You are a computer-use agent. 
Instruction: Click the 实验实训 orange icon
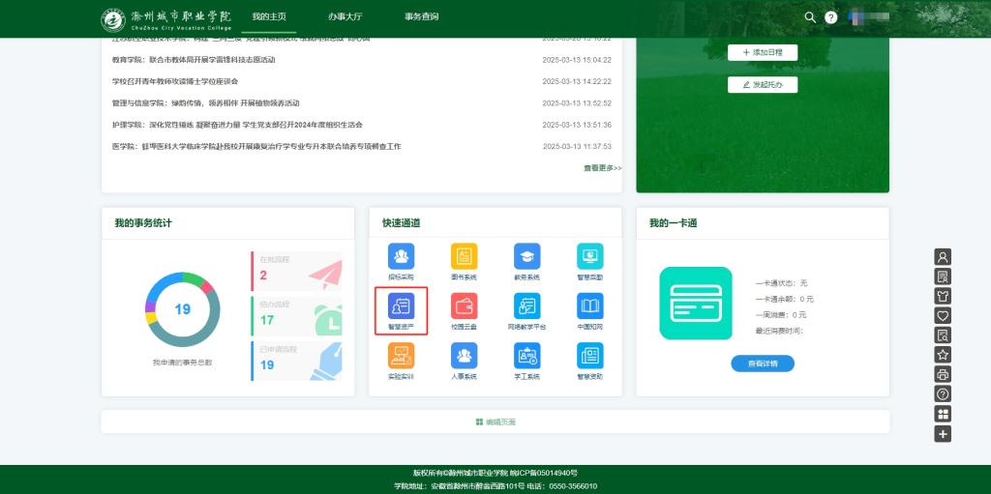coord(401,356)
